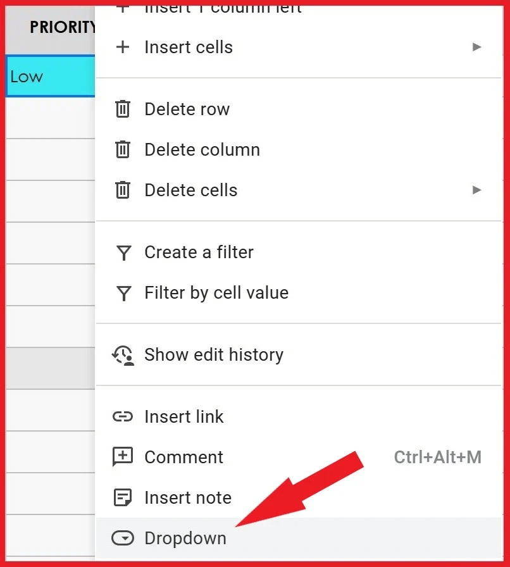Choose the Delete cells menu entry
Screen dimensions: 510x567
tap(191, 190)
